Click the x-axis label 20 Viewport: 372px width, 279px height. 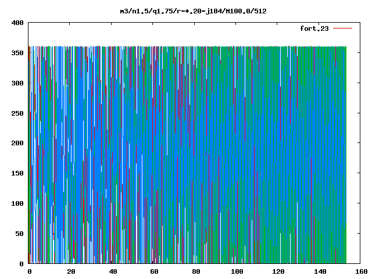[71, 271]
